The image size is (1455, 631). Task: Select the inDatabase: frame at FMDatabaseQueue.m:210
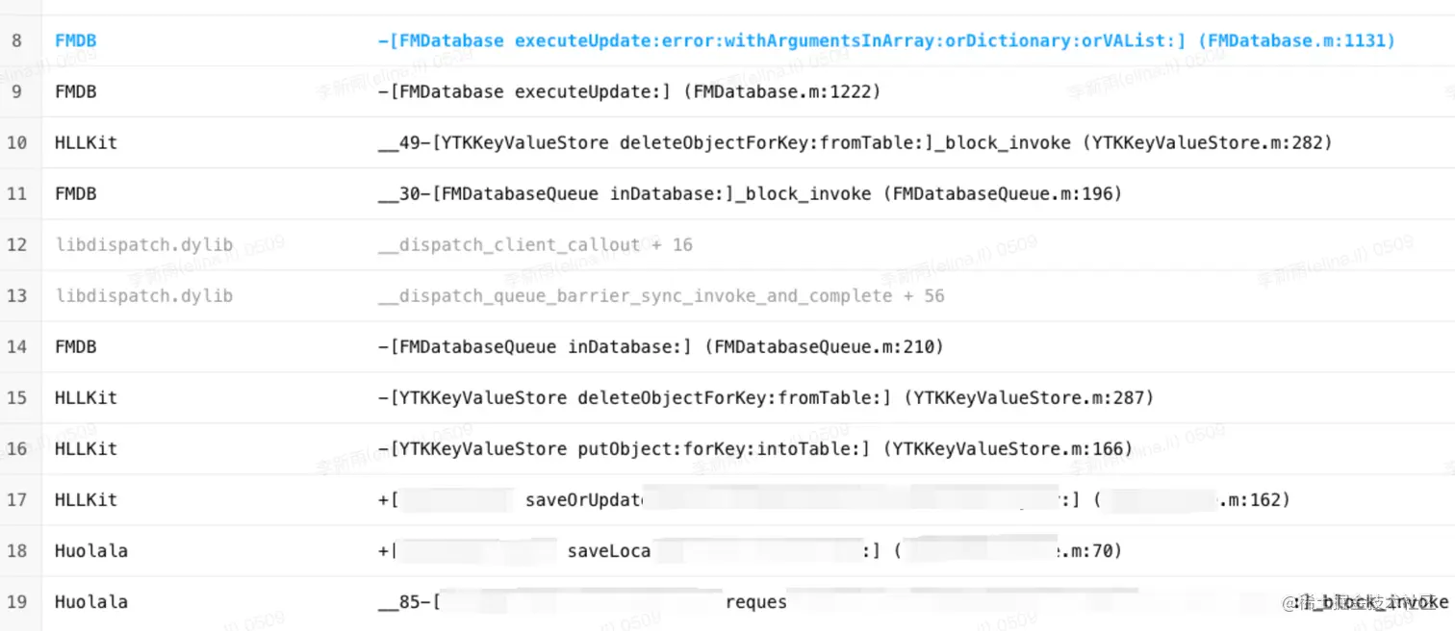661,346
